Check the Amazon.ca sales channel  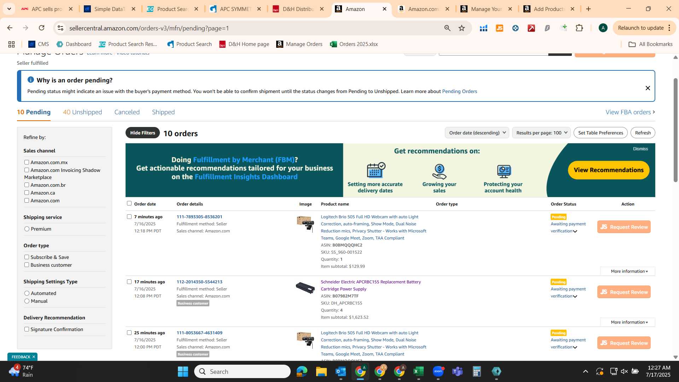coord(27,192)
